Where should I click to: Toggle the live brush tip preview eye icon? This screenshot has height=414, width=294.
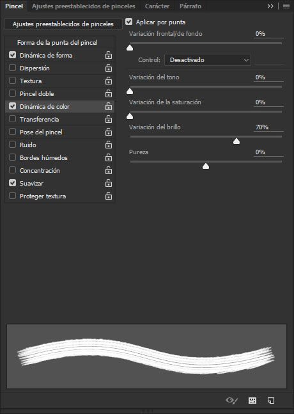pos(232,401)
